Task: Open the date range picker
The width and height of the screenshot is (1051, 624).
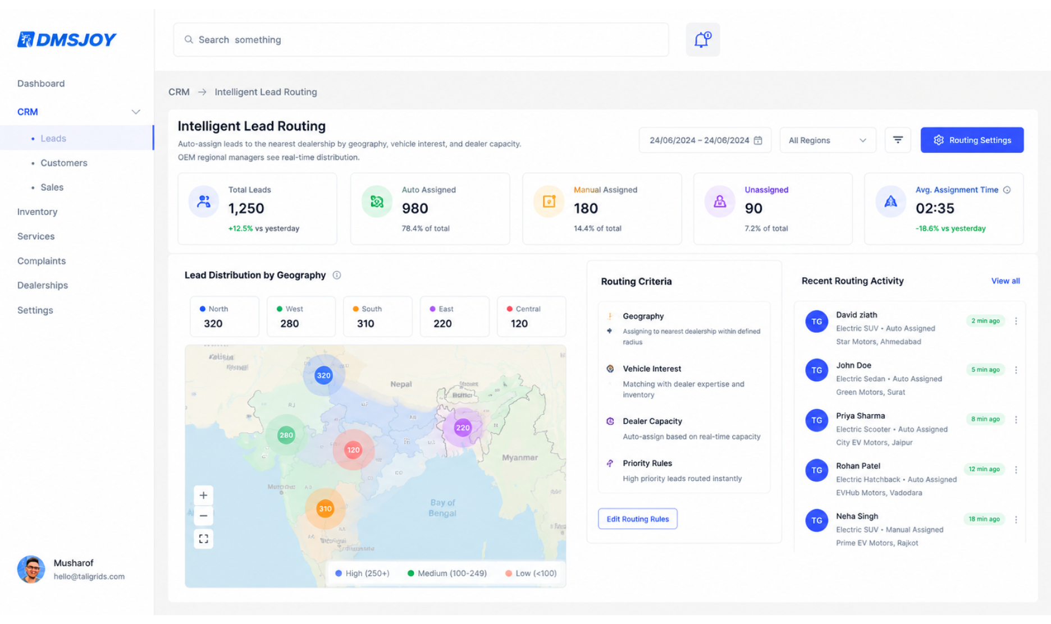Action: [x=705, y=140]
